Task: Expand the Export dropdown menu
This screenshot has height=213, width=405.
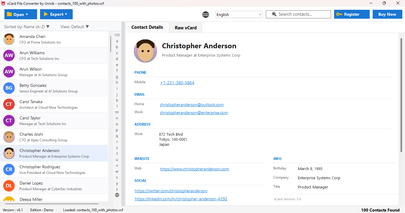Action: point(56,14)
